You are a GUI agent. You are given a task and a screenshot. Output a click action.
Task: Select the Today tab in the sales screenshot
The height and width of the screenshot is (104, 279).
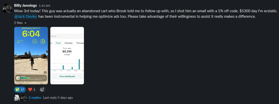58,43
